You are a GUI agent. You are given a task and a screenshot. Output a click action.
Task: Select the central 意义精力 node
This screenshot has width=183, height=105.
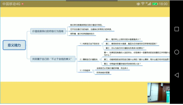tap(14, 45)
